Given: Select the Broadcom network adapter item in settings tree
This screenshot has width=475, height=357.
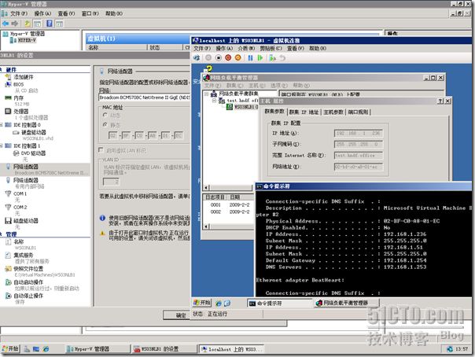Looking at the screenshot, I should (46, 169).
